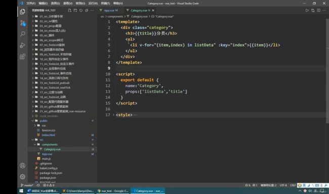Open package-lock.json in the file tree
329x194 pixels.
[x=51, y=173]
